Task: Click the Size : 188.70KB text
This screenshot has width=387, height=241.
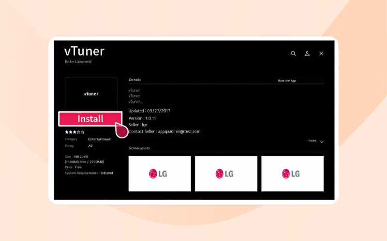Action: 76,157
